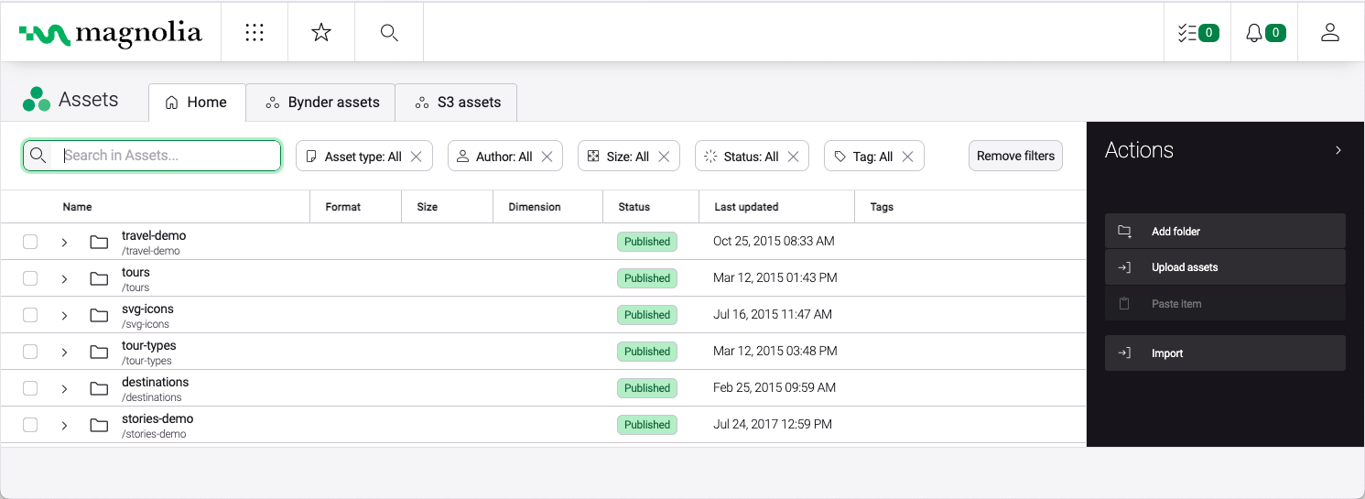The width and height of the screenshot is (1365, 499).
Task: Open the Status filter dropdown
Action: pos(742,157)
